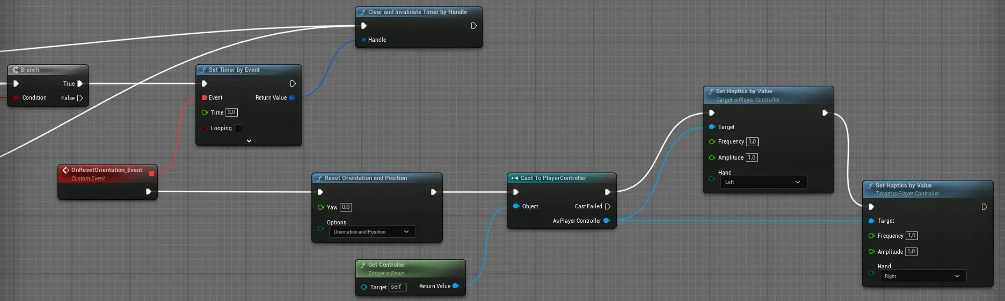Expand the Set Timer by Event advanced pins
Screen dimensions: 1005x301
[x=249, y=141]
